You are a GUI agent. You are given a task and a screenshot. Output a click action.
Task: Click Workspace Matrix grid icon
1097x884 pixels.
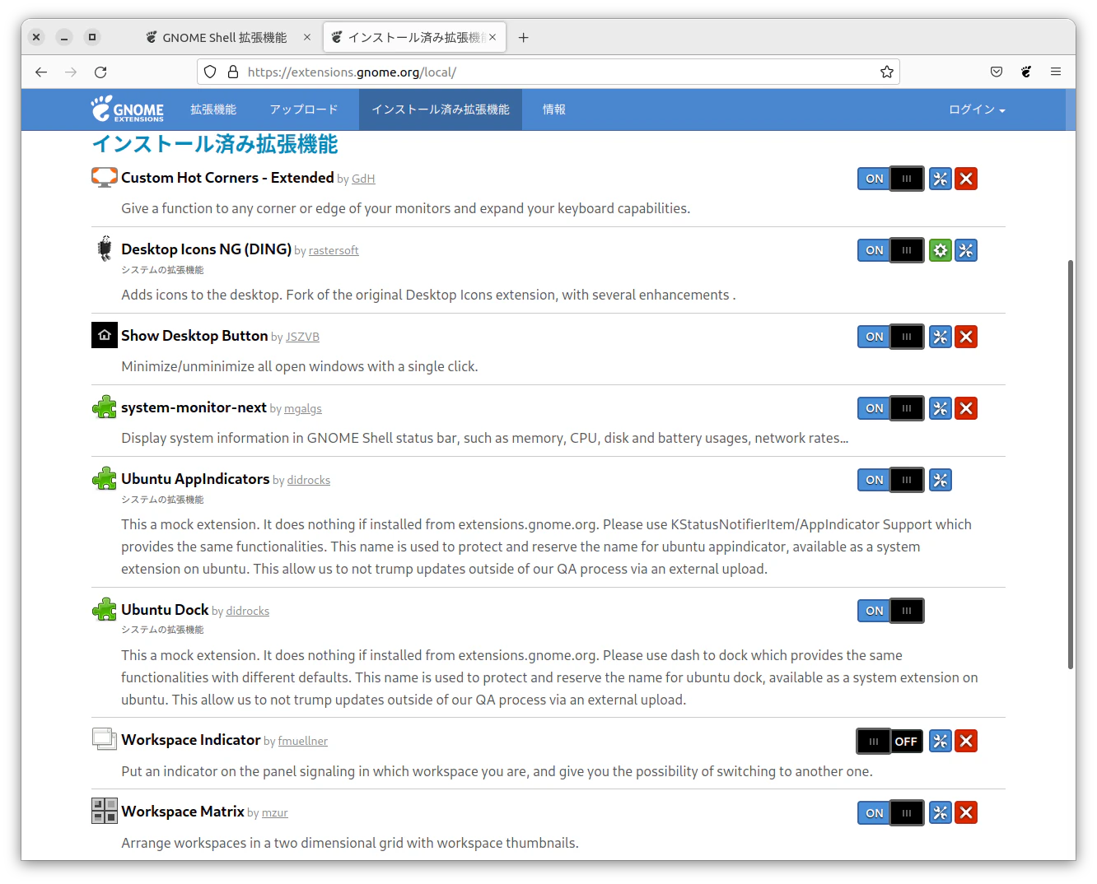tap(105, 811)
